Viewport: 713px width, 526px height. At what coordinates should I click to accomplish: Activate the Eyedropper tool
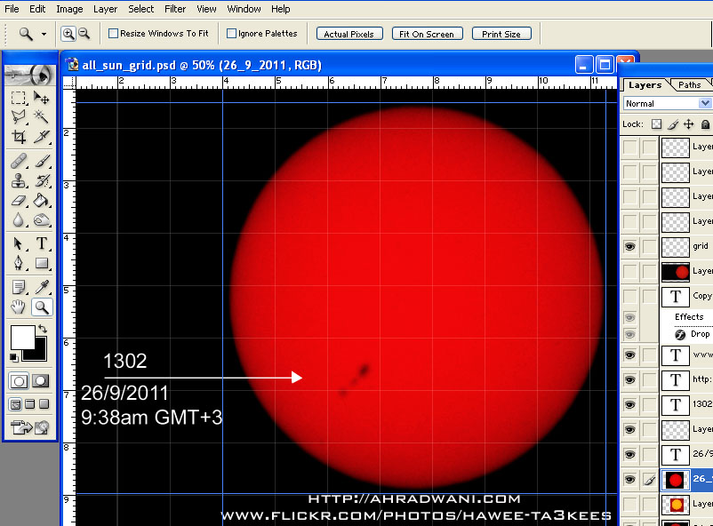(42, 286)
